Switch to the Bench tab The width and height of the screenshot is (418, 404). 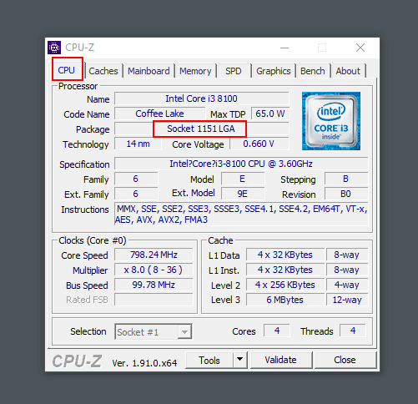point(313,71)
